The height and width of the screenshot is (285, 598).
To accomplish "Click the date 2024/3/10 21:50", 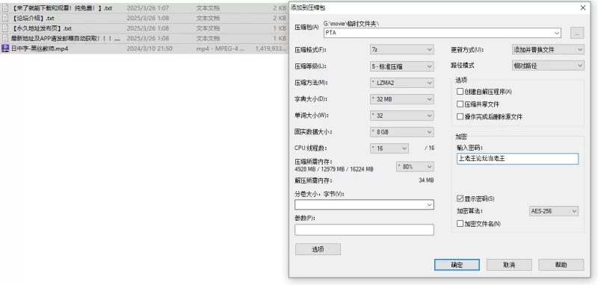I will coord(149,48).
